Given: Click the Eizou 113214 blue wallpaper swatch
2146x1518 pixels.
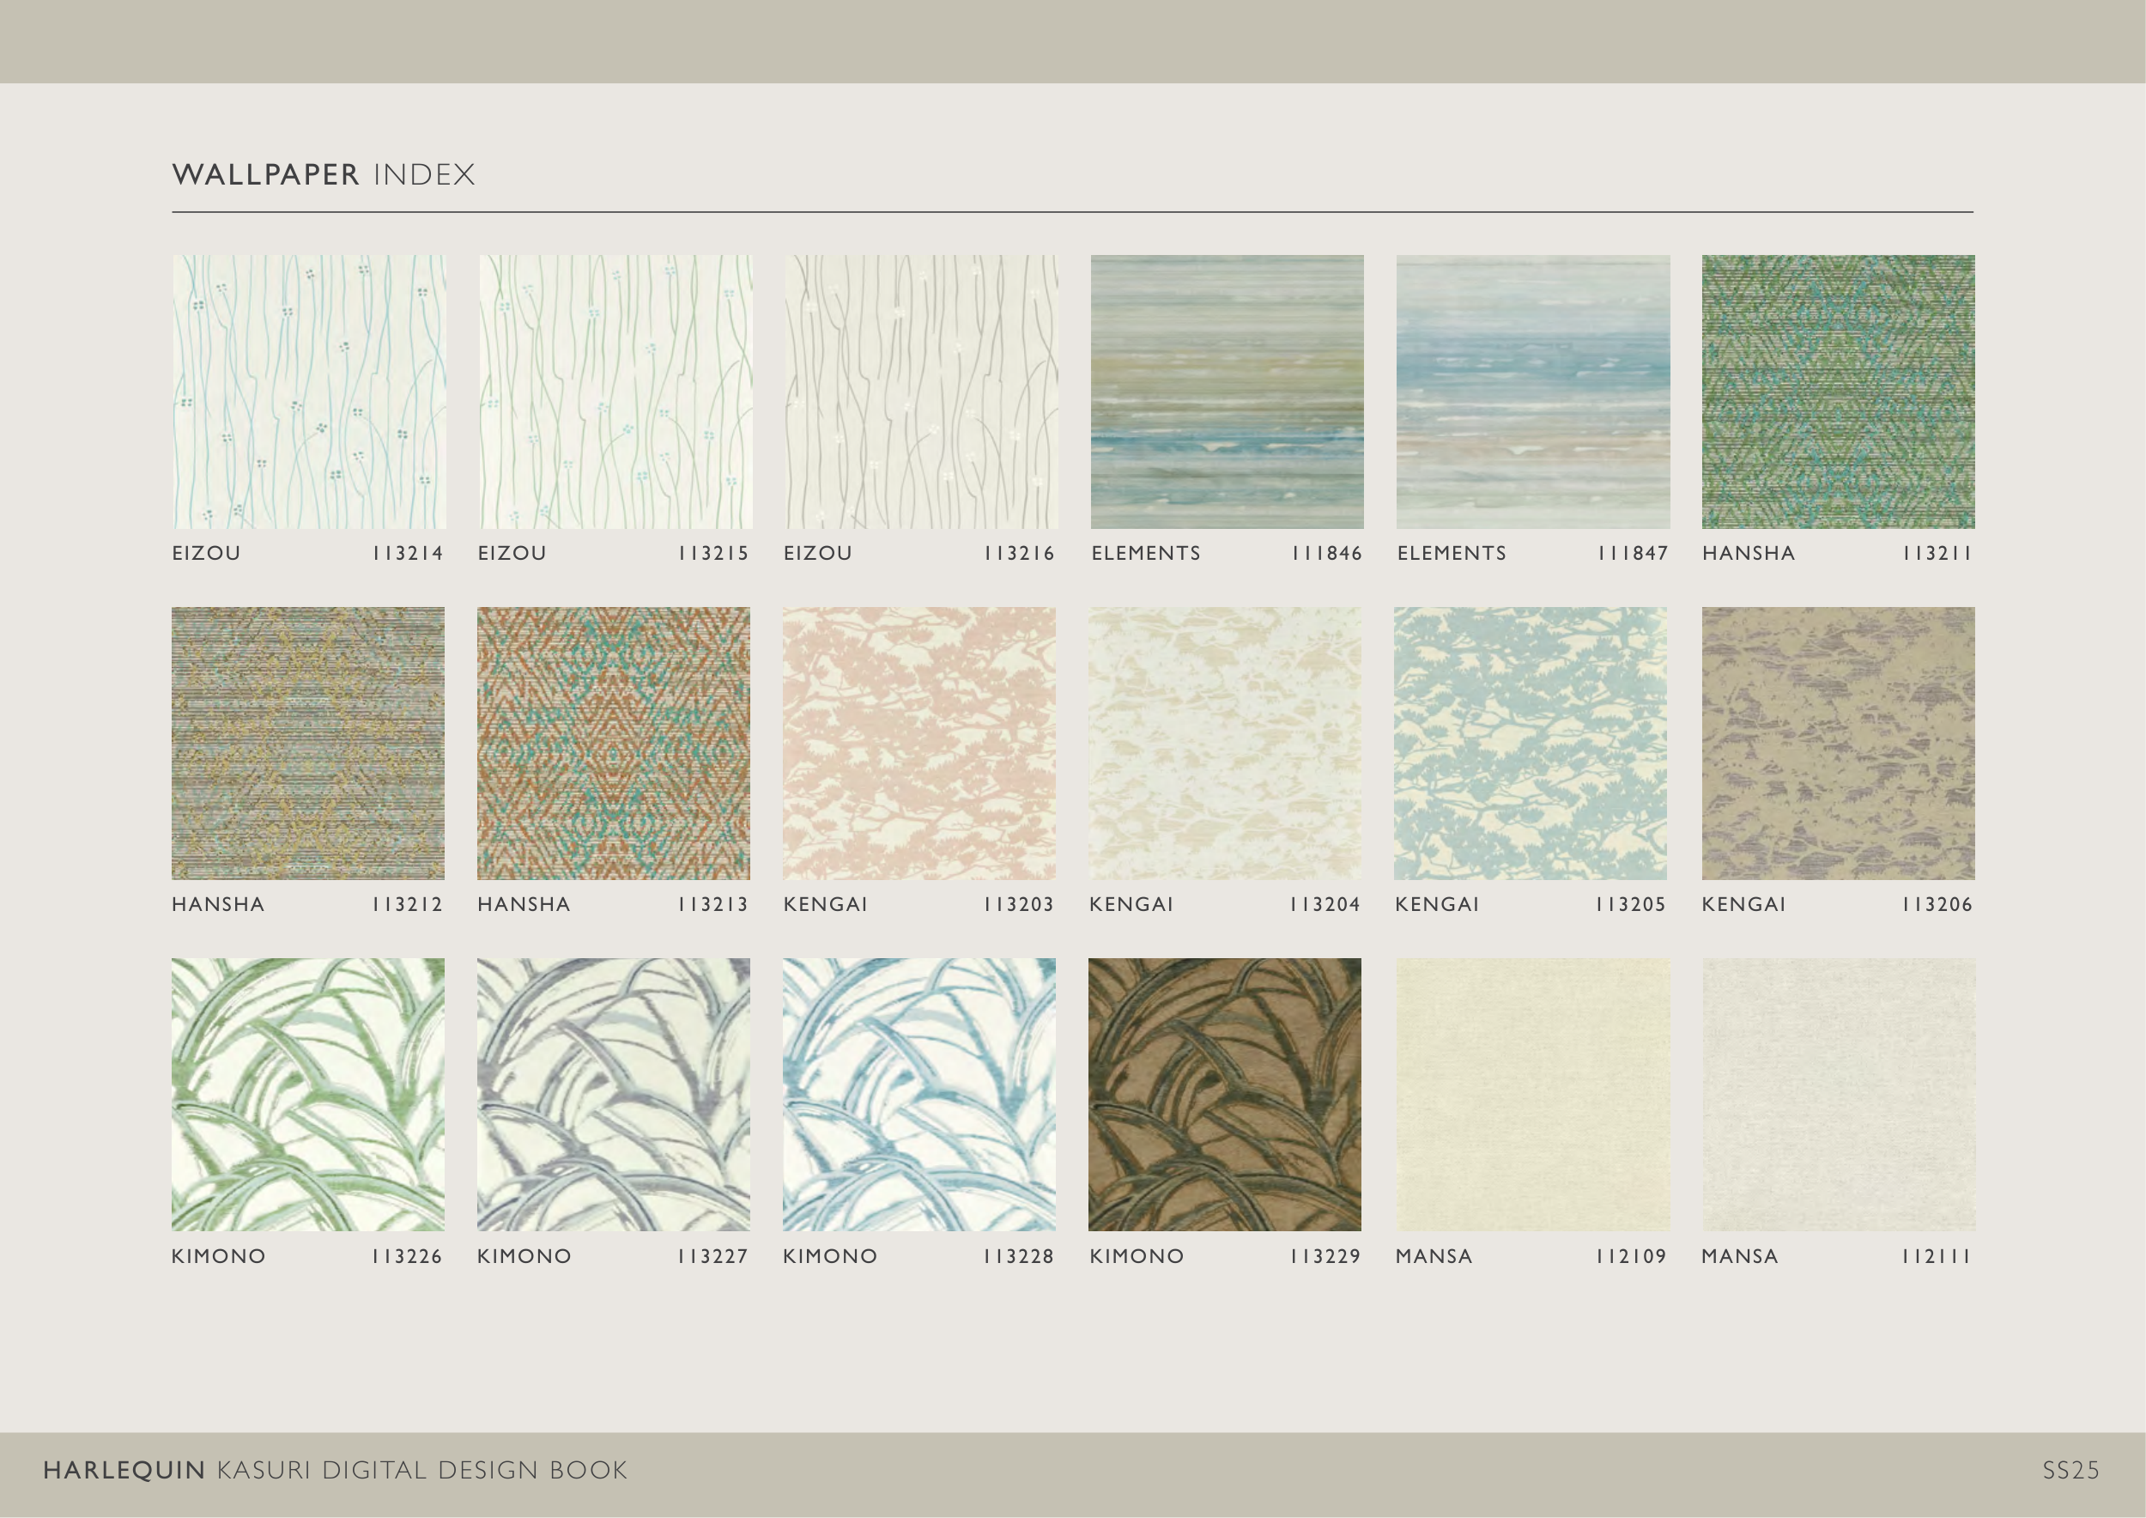Looking at the screenshot, I should pyautogui.click(x=308, y=392).
